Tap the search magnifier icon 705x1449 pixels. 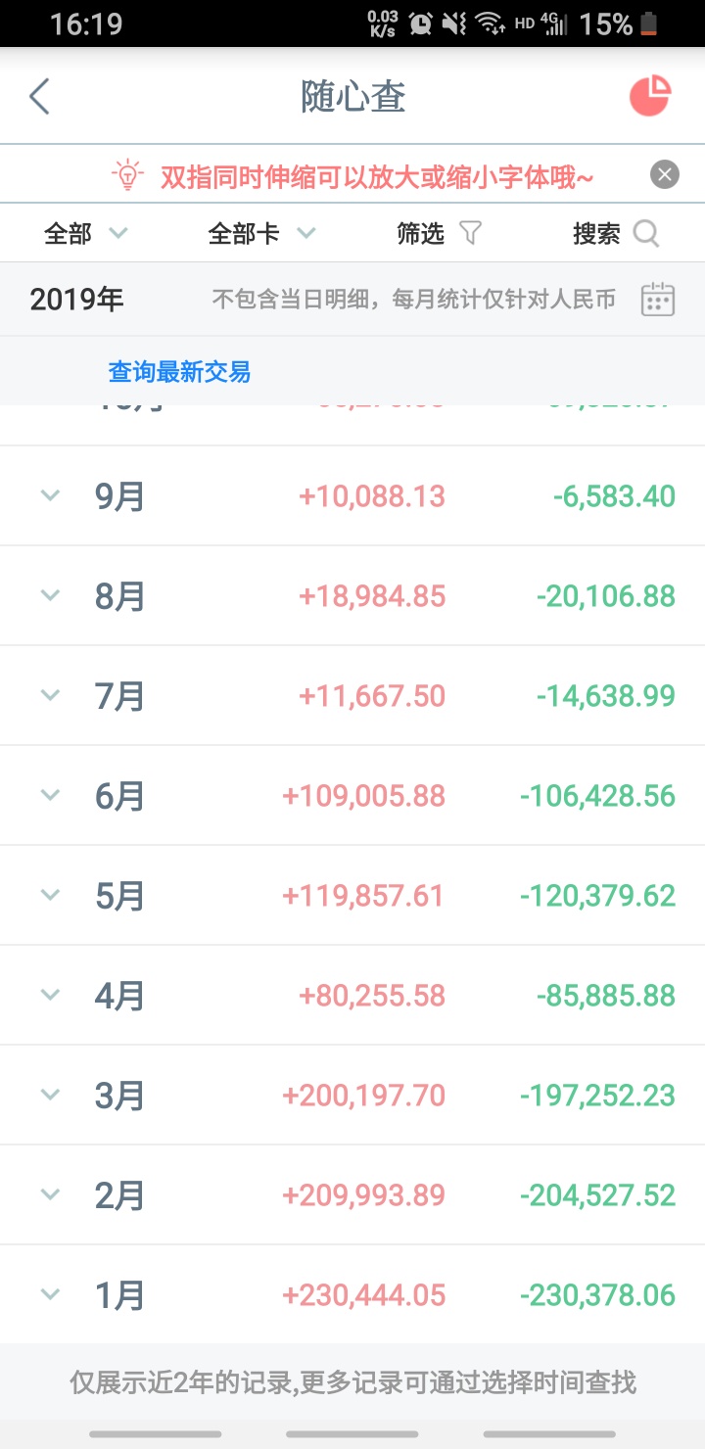[646, 233]
